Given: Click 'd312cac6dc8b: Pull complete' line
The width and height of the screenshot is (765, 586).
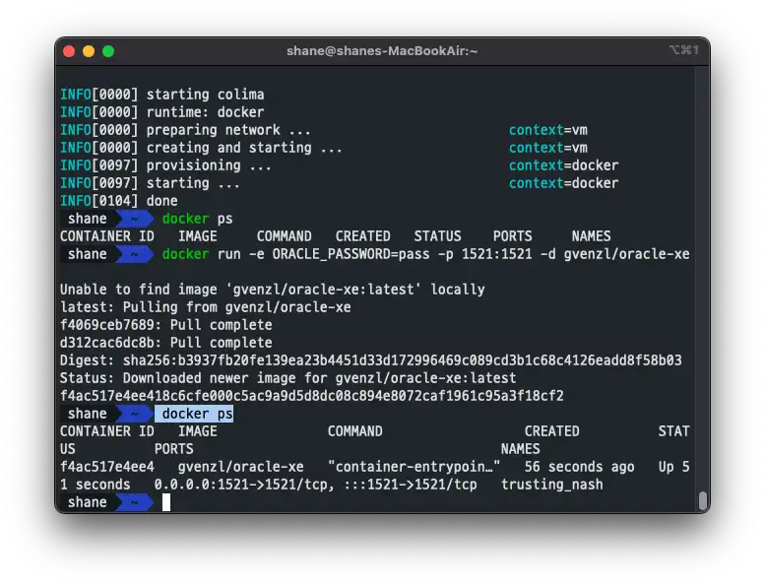Looking at the screenshot, I should tap(165, 343).
